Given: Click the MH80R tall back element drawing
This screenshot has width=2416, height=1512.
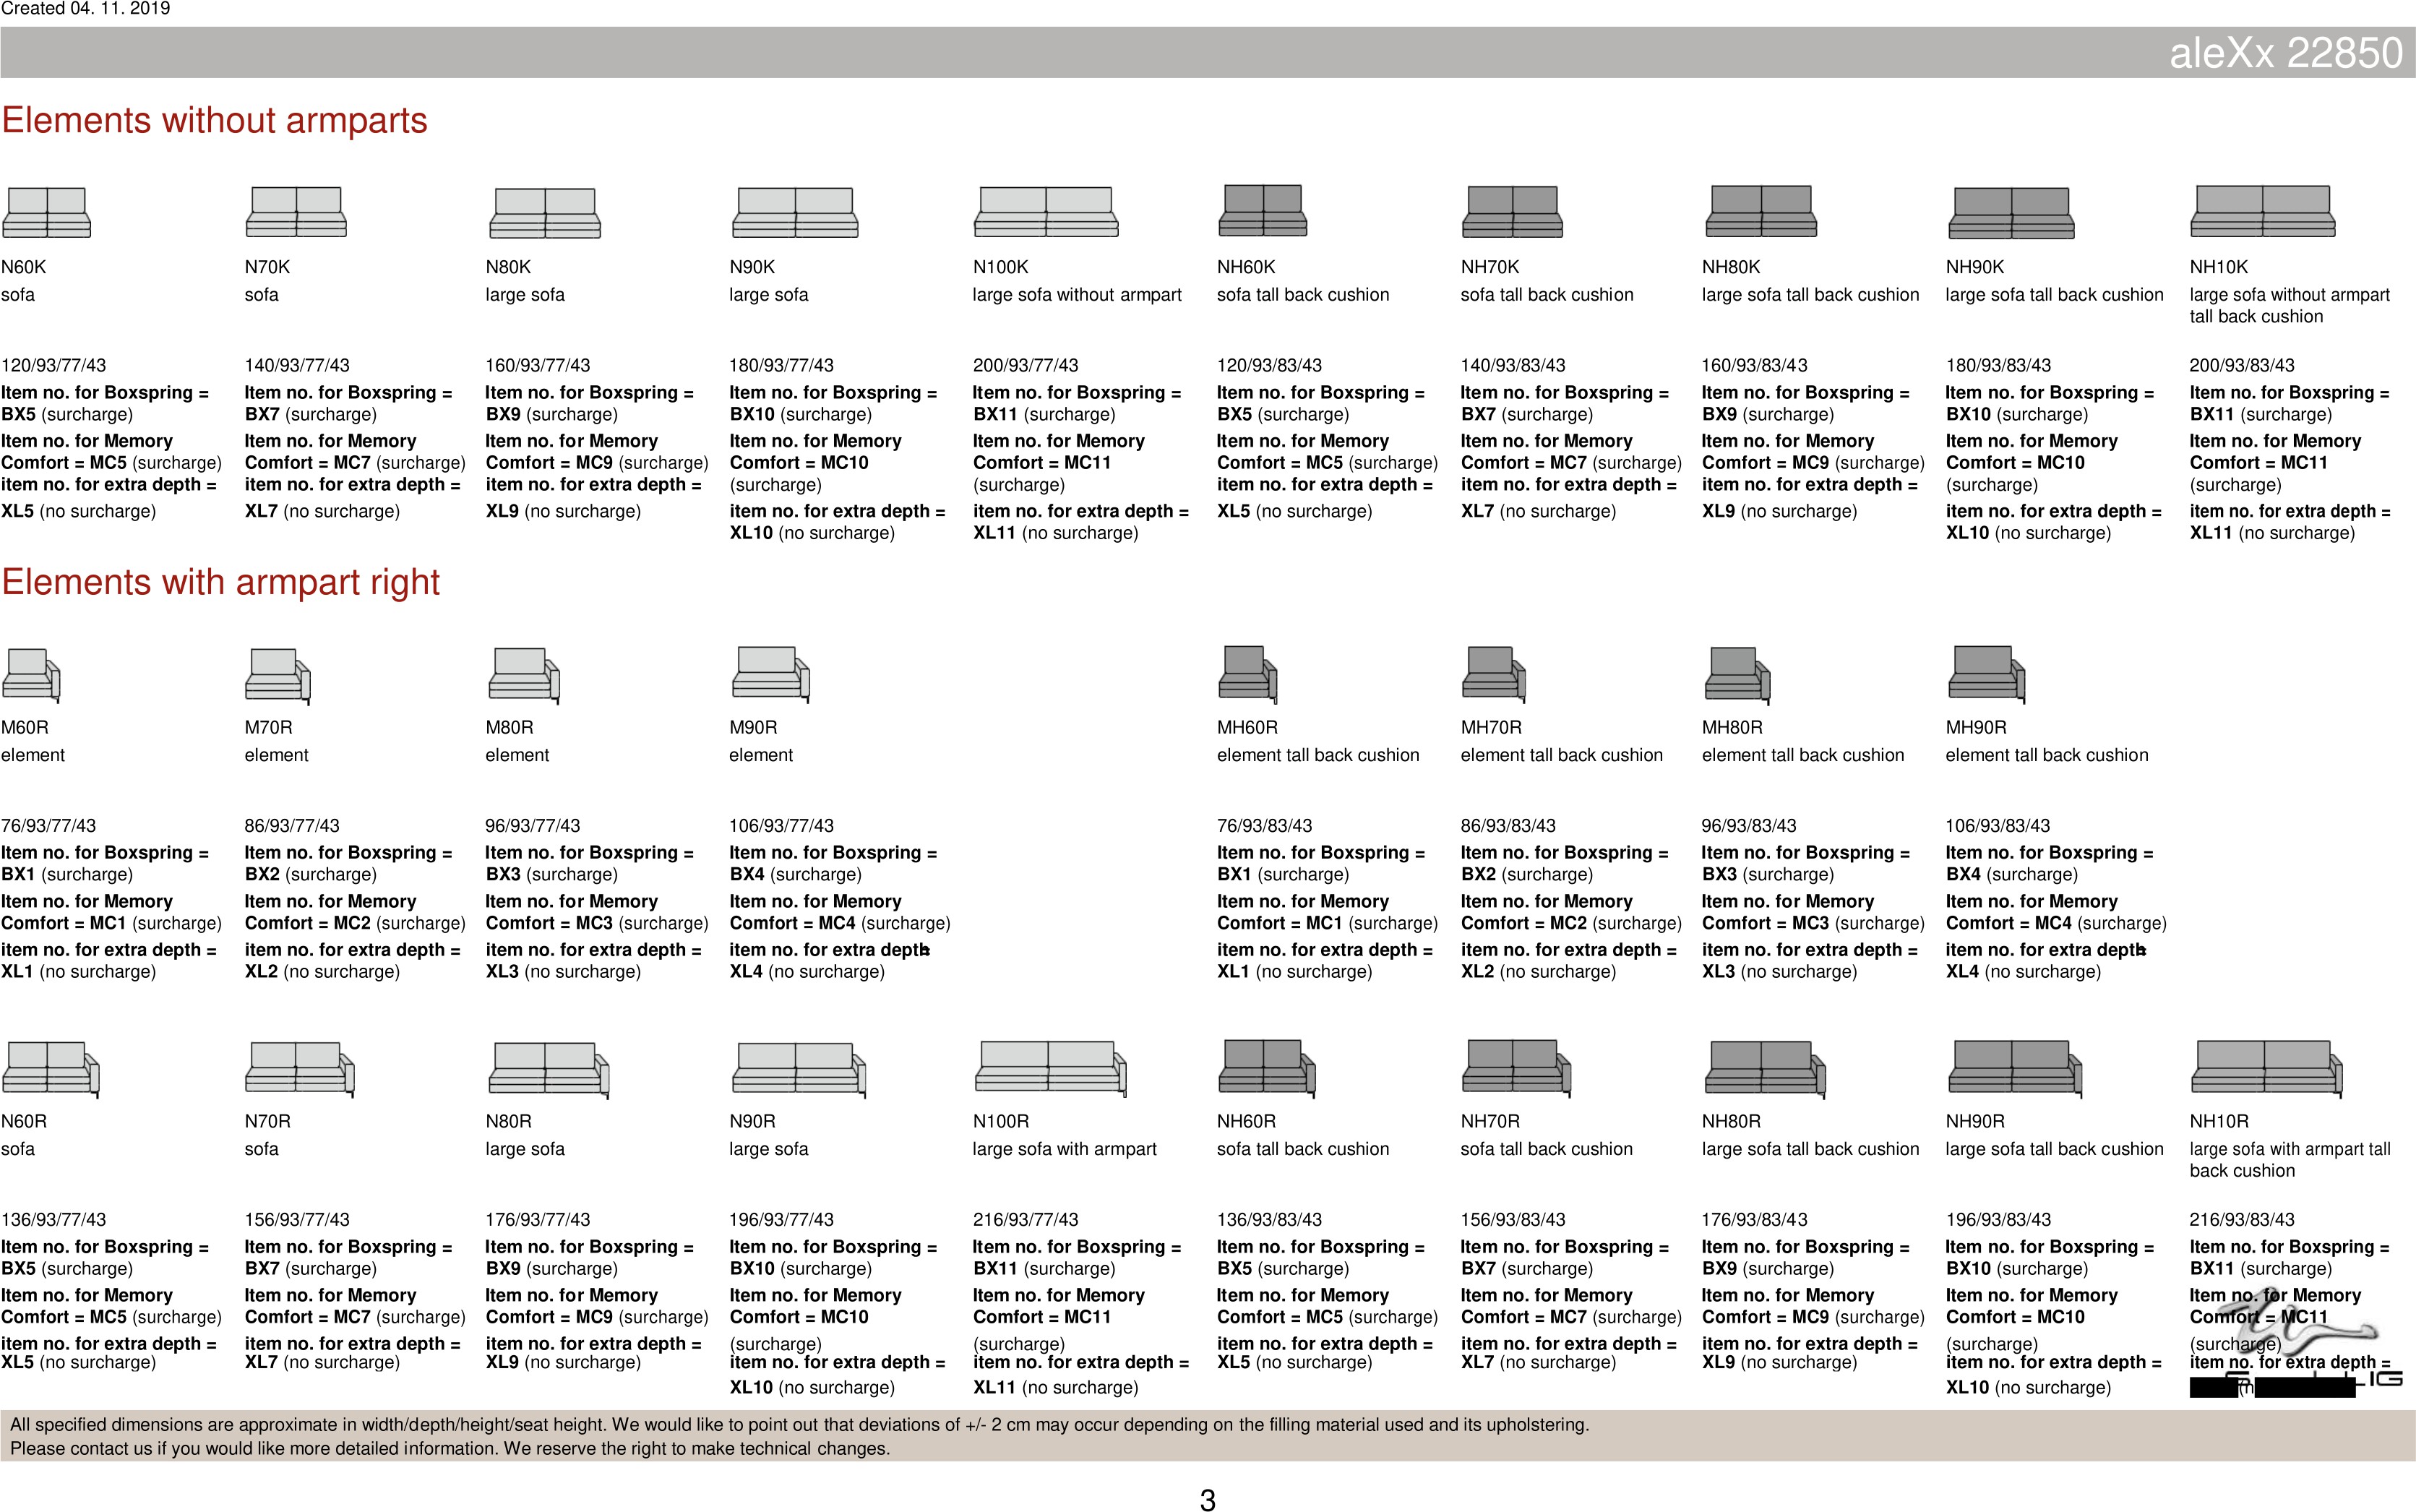Looking at the screenshot, I should tap(1738, 674).
